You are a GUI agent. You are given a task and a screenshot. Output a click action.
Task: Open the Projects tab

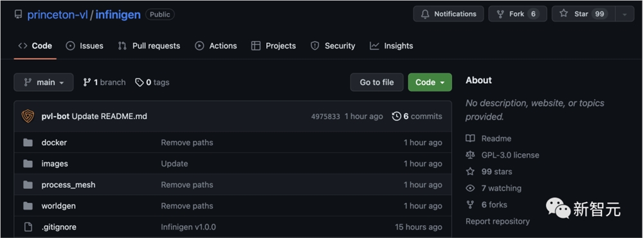pos(273,46)
